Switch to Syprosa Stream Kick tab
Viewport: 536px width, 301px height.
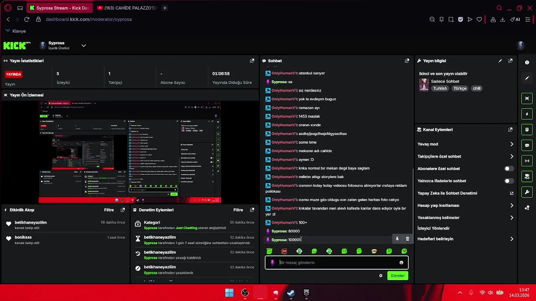point(60,8)
